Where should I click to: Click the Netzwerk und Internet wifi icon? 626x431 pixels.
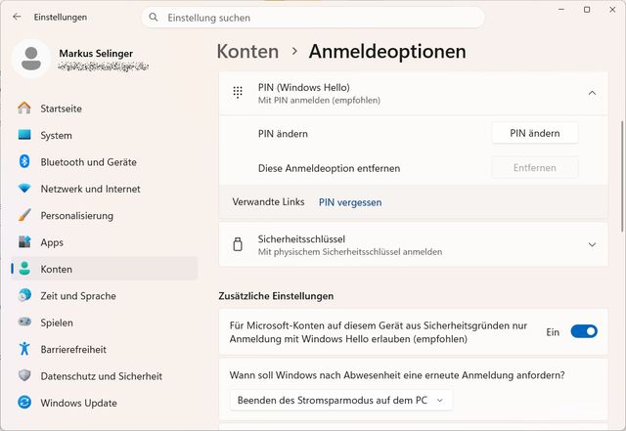[24, 189]
